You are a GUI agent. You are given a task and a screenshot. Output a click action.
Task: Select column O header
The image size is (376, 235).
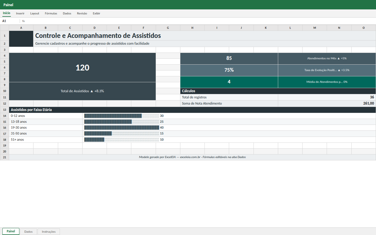[364, 28]
